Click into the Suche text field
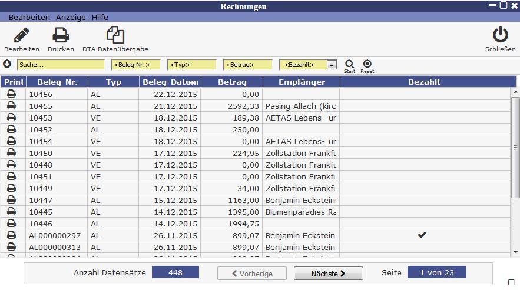This screenshot has height=290, width=520. coord(62,65)
